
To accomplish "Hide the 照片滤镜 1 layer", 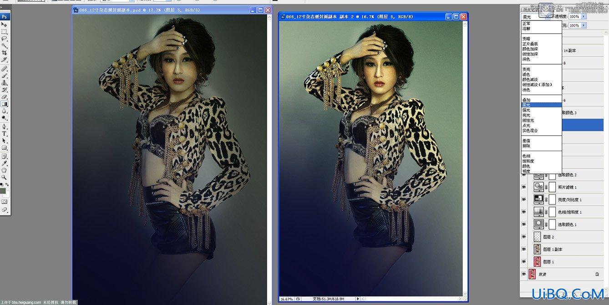I will [x=523, y=187].
